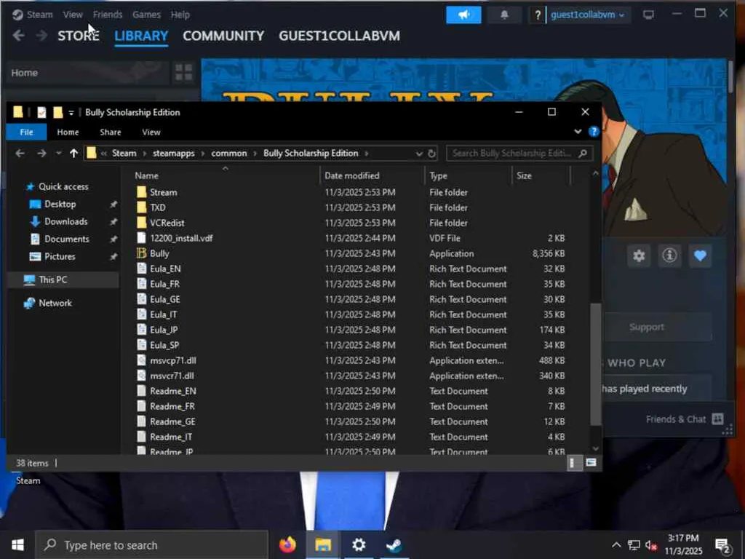Open recent locations dropdown in Explorer
The width and height of the screenshot is (745, 559).
click(58, 153)
